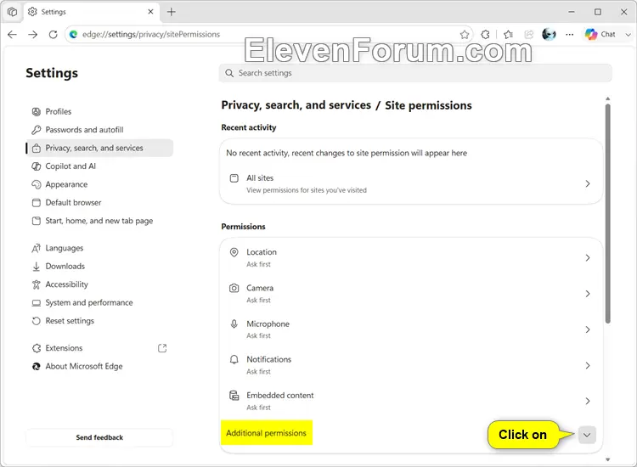The width and height of the screenshot is (637, 467).
Task: Click the external link icon beside Extensions
Action: (162, 348)
